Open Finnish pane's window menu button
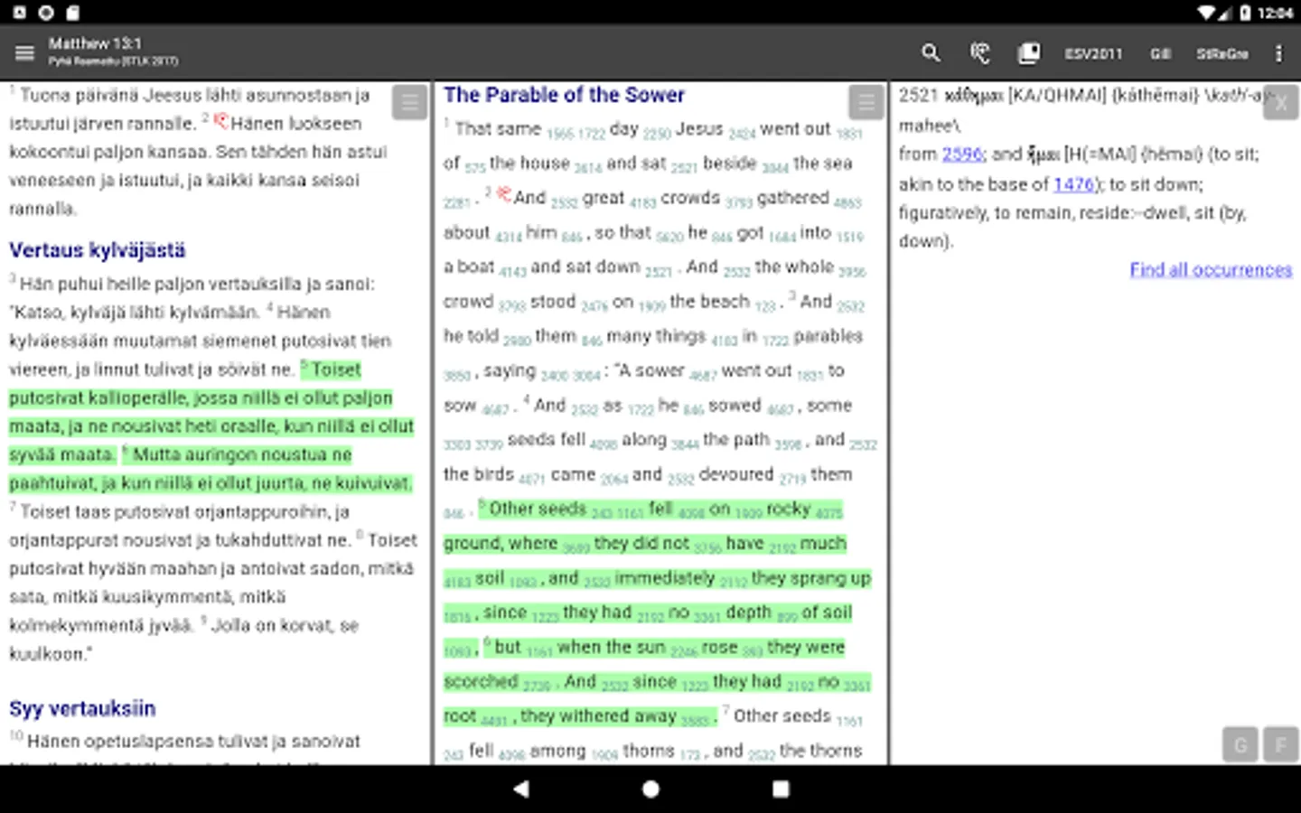 [x=409, y=103]
